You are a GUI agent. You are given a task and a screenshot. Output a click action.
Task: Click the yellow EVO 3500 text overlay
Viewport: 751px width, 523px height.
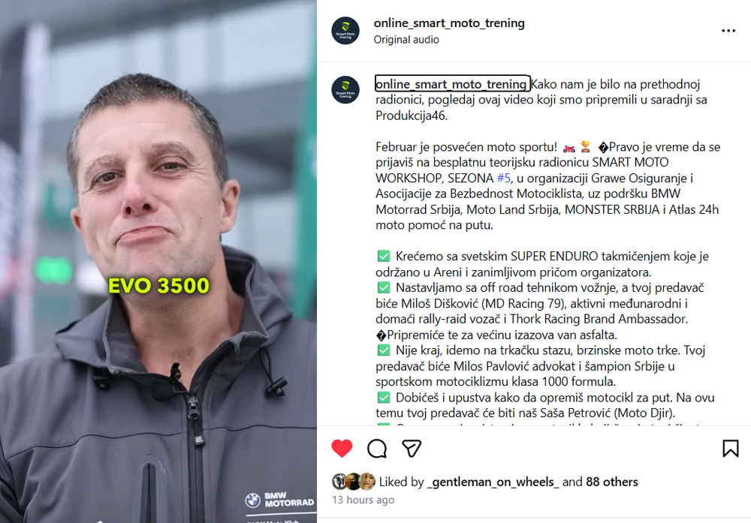(158, 286)
